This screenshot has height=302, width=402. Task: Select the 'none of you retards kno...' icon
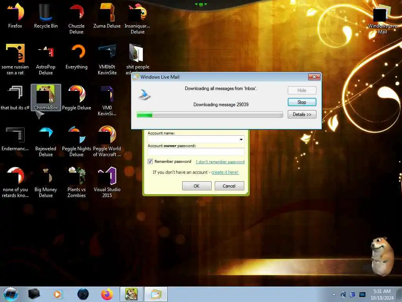coord(15,182)
